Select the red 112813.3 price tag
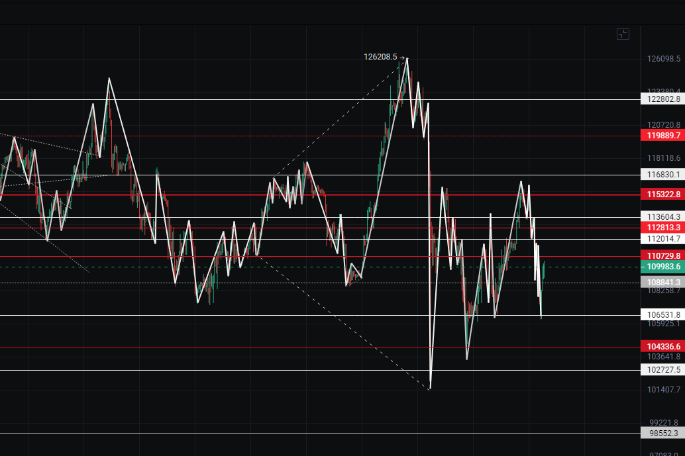This screenshot has height=456, width=685. [662, 228]
